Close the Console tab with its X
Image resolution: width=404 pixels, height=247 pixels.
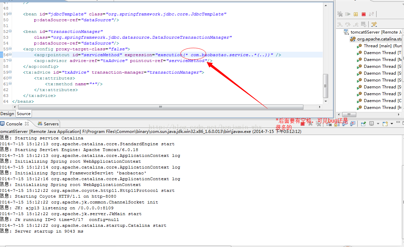coord(27,124)
